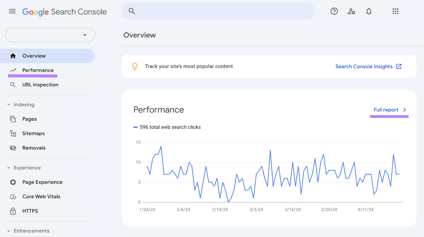Open the notifications bell
Screen dimensions: 424x237
[x=369, y=11]
